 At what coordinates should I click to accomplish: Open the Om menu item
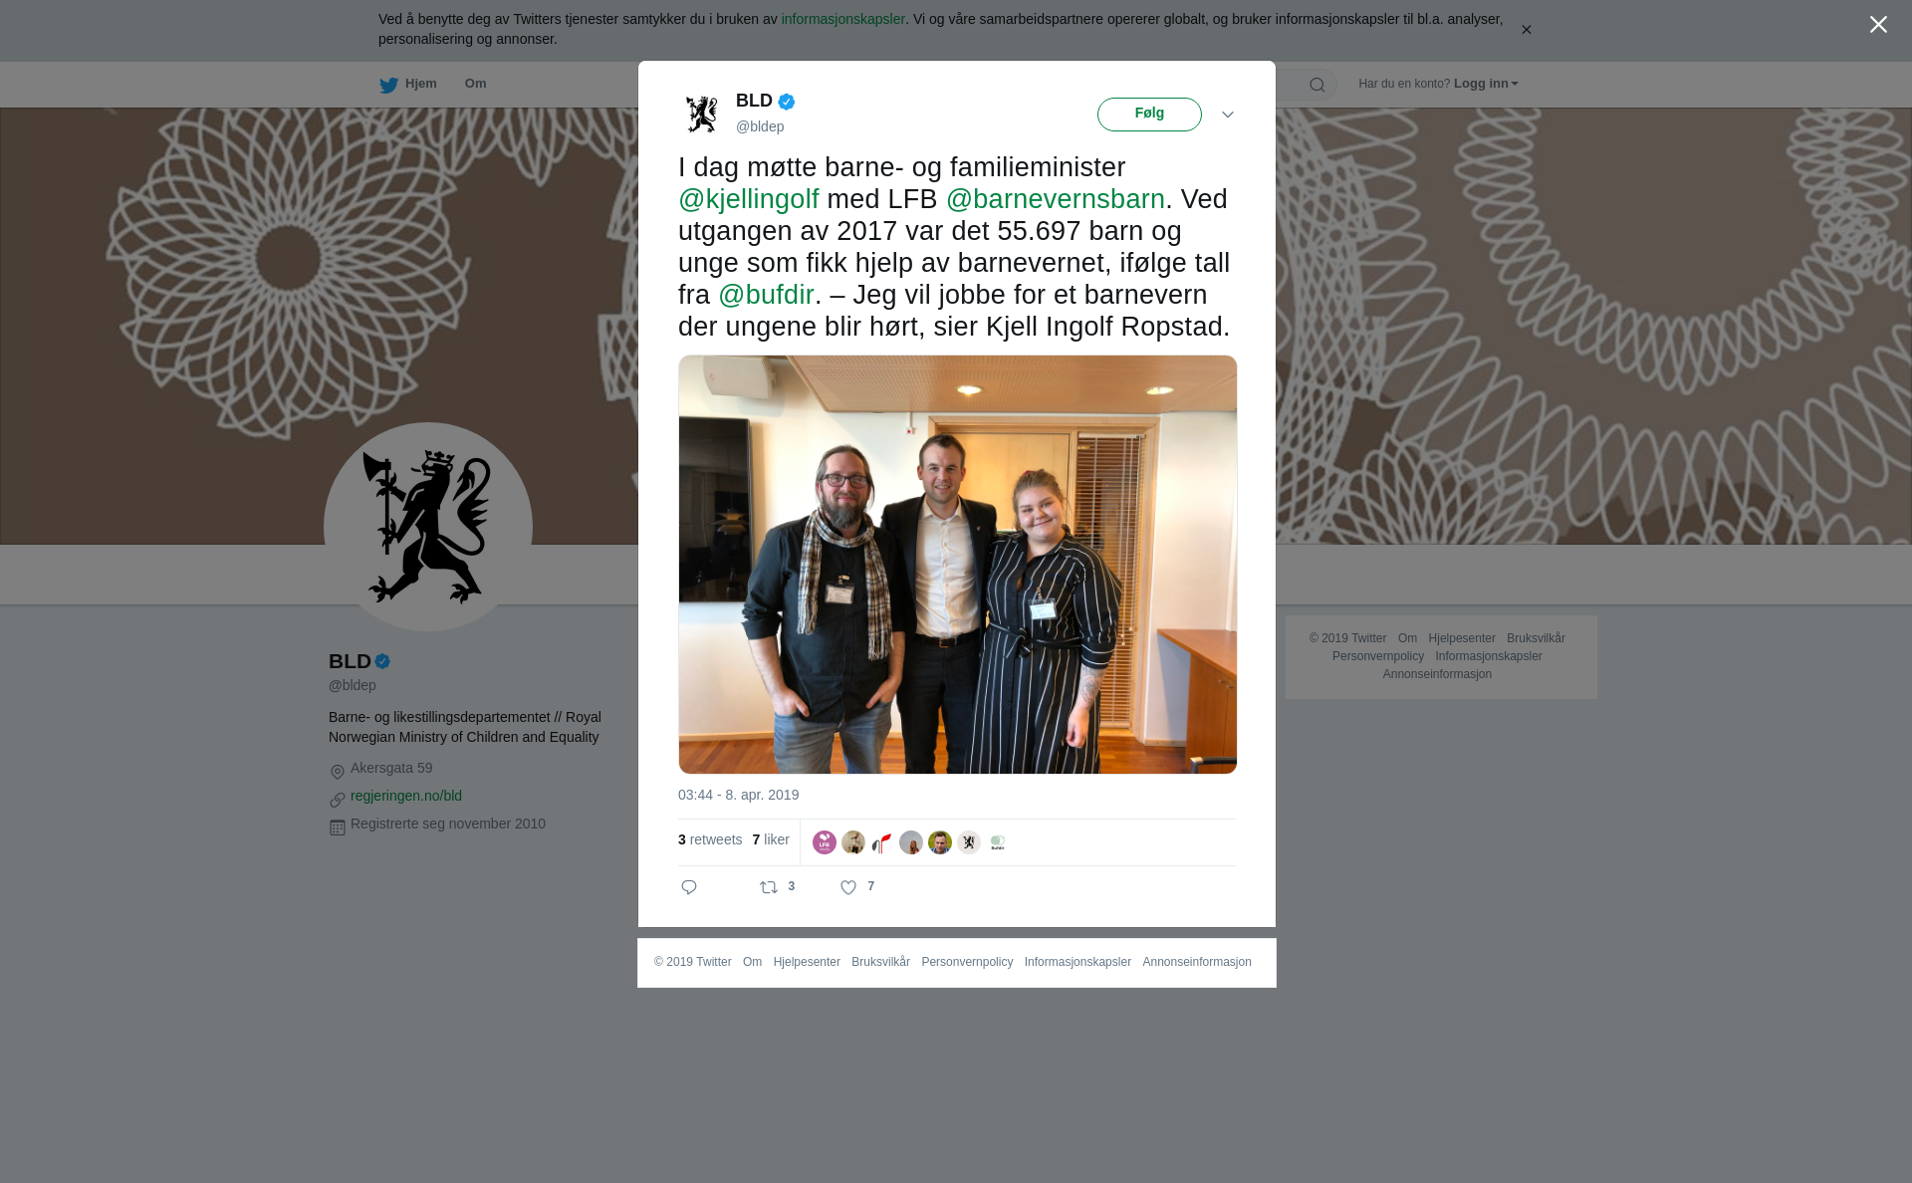(475, 84)
